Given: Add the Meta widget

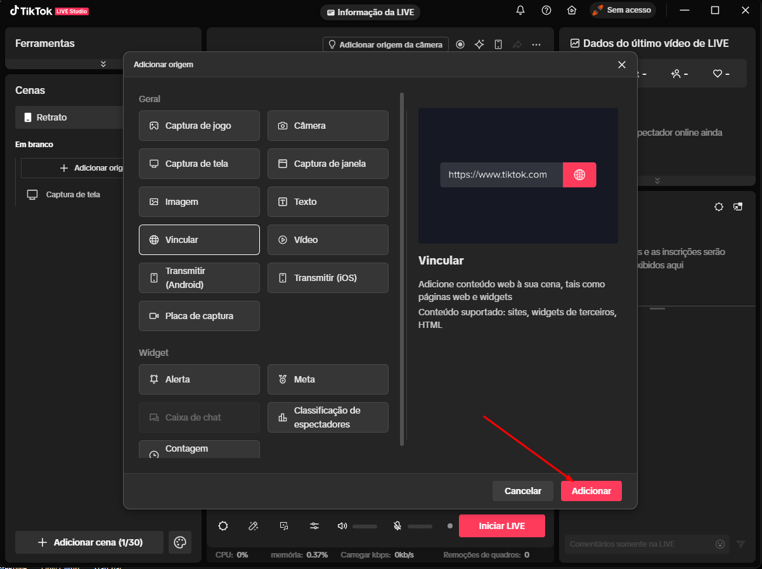Looking at the screenshot, I should pyautogui.click(x=328, y=379).
